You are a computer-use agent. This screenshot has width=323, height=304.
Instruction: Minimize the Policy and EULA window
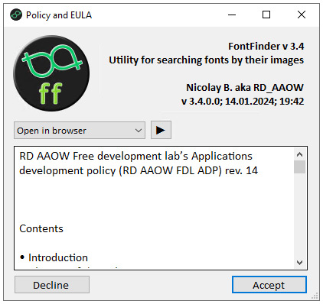pos(232,15)
